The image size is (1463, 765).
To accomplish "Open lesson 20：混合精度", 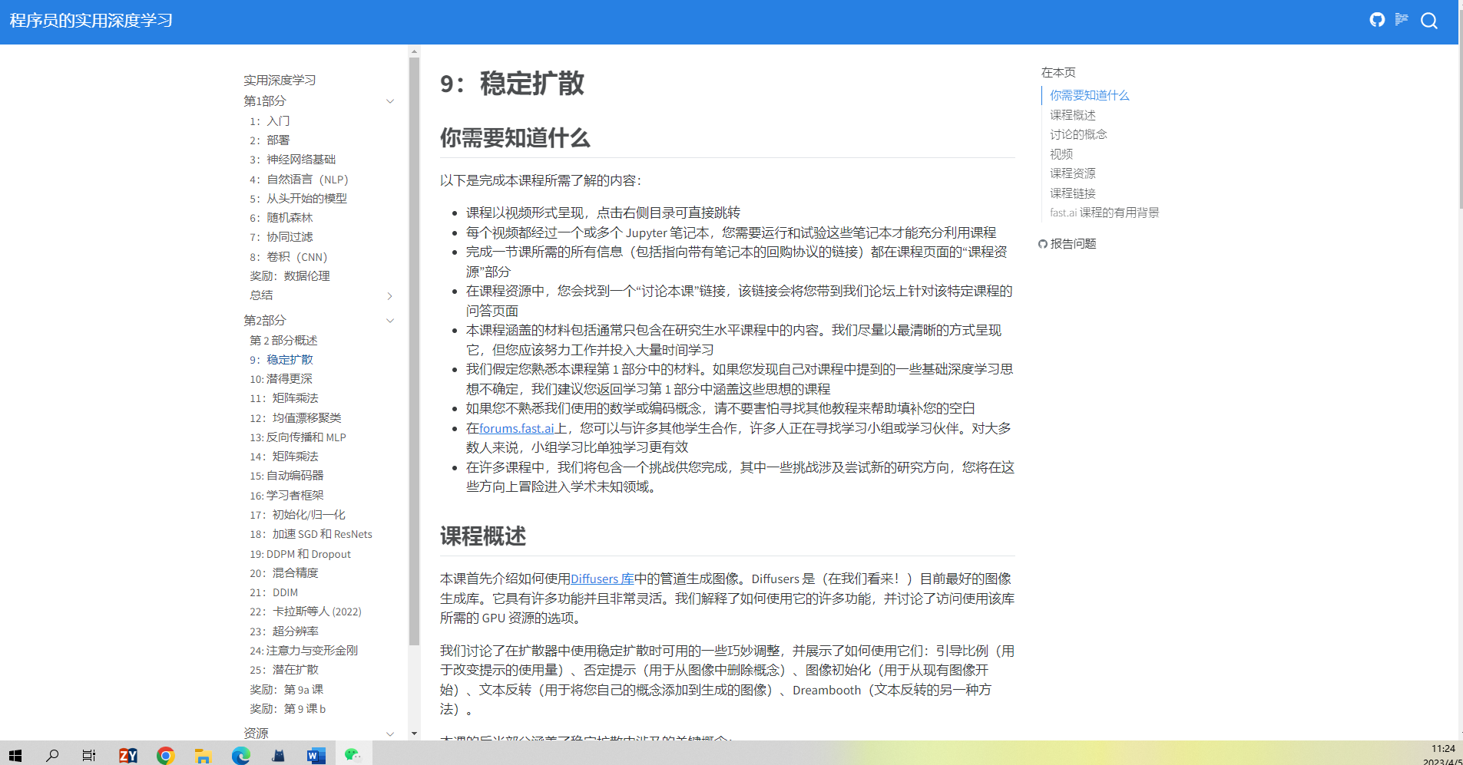I will click(283, 573).
